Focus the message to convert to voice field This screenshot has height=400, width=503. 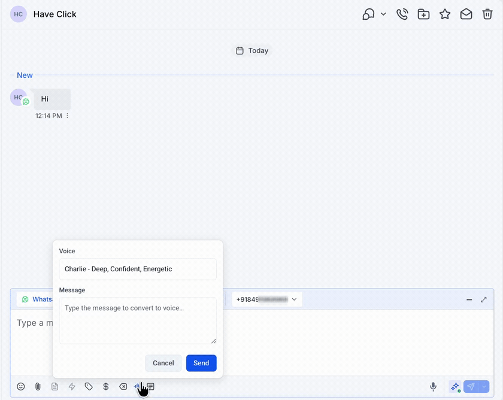point(138,321)
